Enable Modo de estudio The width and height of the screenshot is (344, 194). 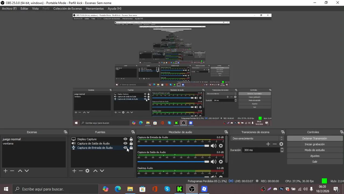point(315,150)
